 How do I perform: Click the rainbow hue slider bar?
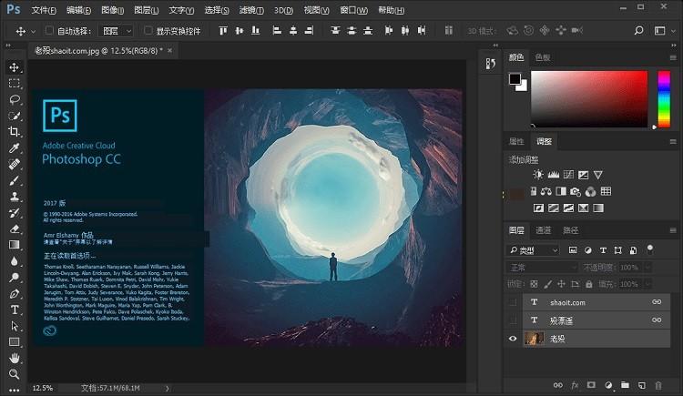[x=664, y=99]
